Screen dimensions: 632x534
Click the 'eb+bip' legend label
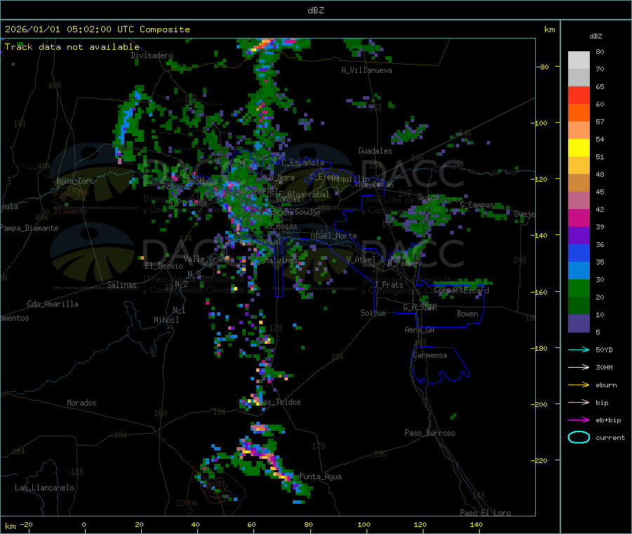point(608,420)
